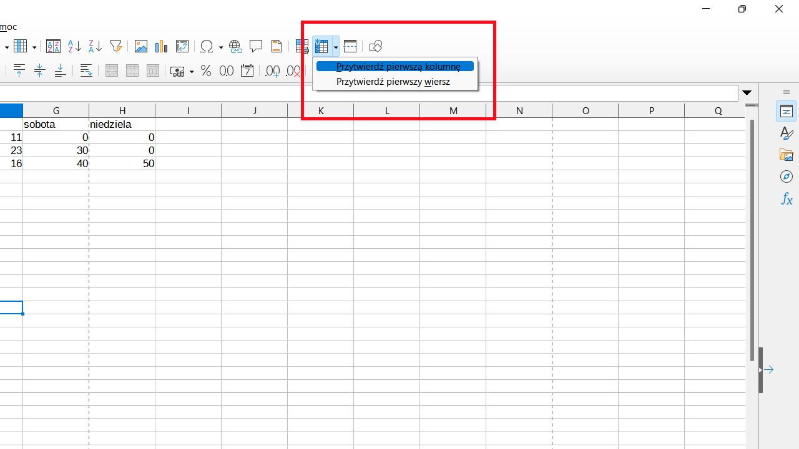Open the sidebar Functions panel
This screenshot has width=799, height=449.
[787, 200]
